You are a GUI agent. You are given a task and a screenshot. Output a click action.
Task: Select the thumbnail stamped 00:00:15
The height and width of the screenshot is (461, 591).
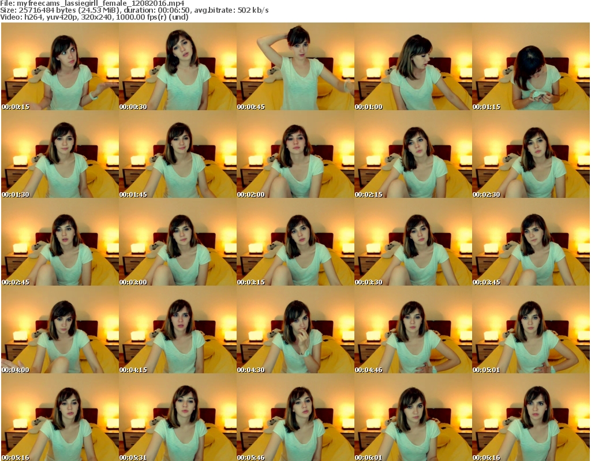tap(60, 66)
